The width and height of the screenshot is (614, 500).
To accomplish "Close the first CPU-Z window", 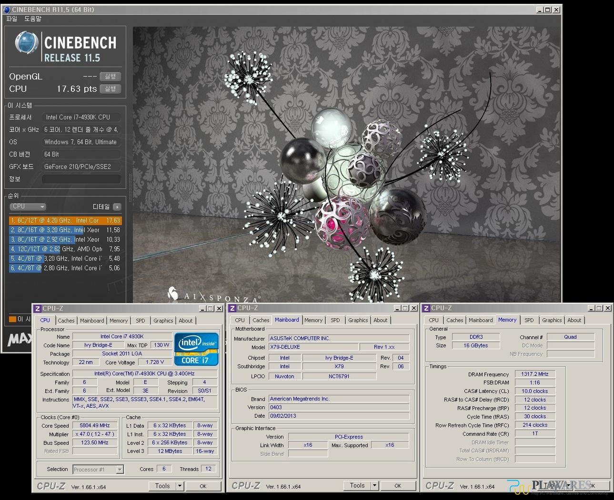I will click(x=219, y=308).
